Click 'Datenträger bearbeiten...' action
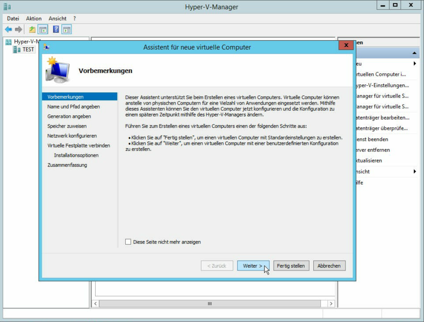 (x=383, y=118)
